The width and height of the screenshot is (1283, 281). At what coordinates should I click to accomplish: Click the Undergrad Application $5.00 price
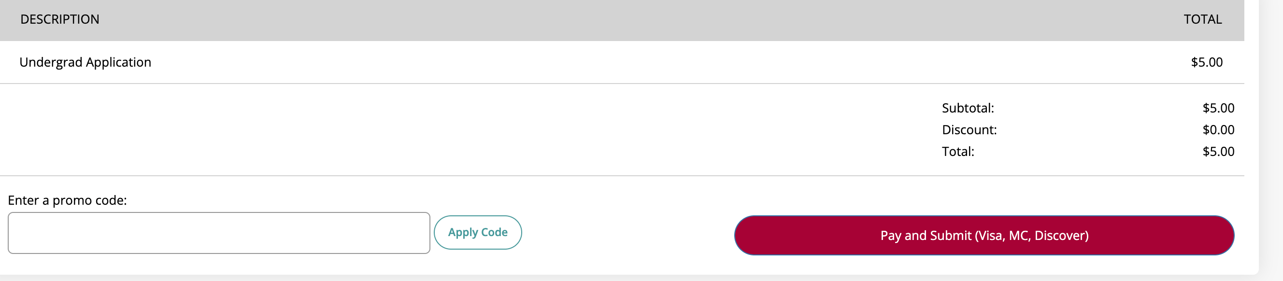pos(1206,62)
